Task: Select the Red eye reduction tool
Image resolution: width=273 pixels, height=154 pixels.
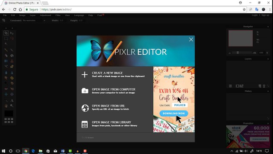Action: pyautogui.click(x=6, y=89)
